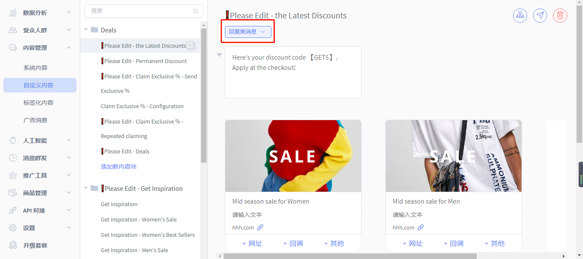Click the 消息群发 clock icon
The image size is (583, 259).
(x=13, y=158)
